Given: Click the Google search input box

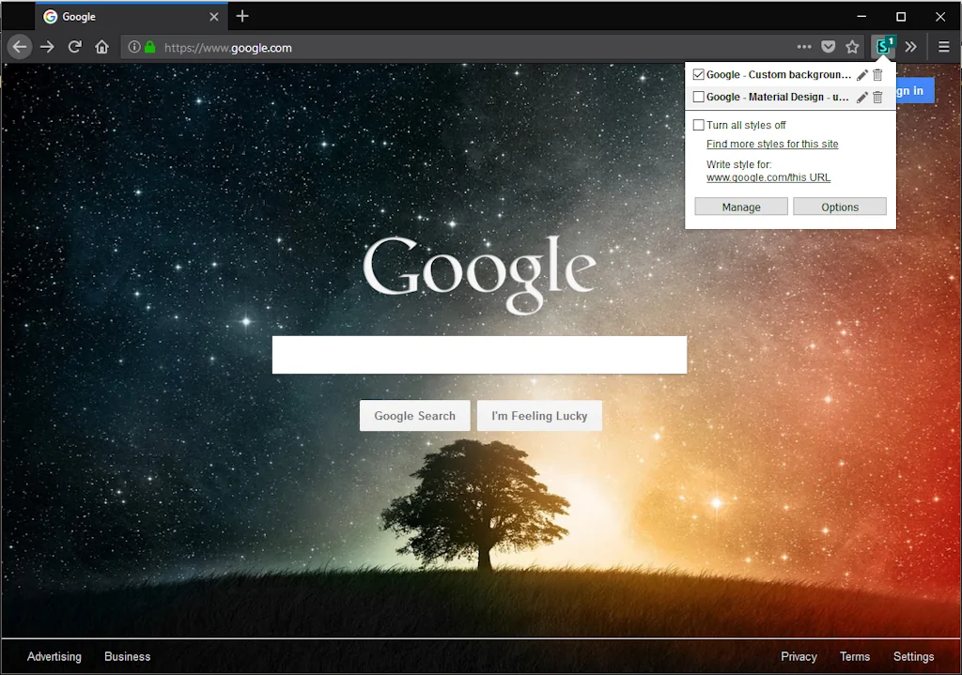Looking at the screenshot, I should pos(479,355).
